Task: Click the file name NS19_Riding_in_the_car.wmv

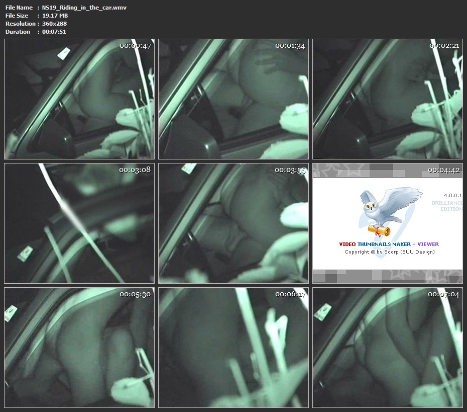Action: 84,8
